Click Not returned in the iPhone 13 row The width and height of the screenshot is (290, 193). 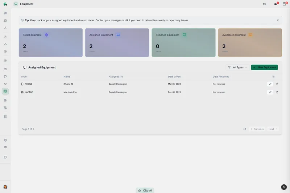[219, 84]
